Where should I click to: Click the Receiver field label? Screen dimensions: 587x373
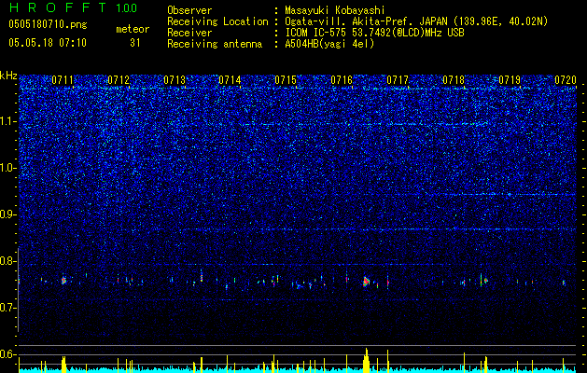coord(189,33)
